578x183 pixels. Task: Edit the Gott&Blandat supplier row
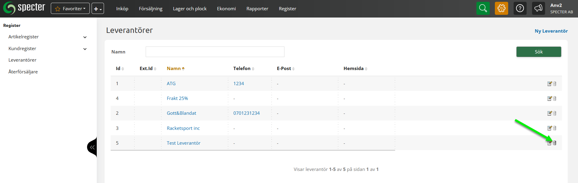coord(549,113)
